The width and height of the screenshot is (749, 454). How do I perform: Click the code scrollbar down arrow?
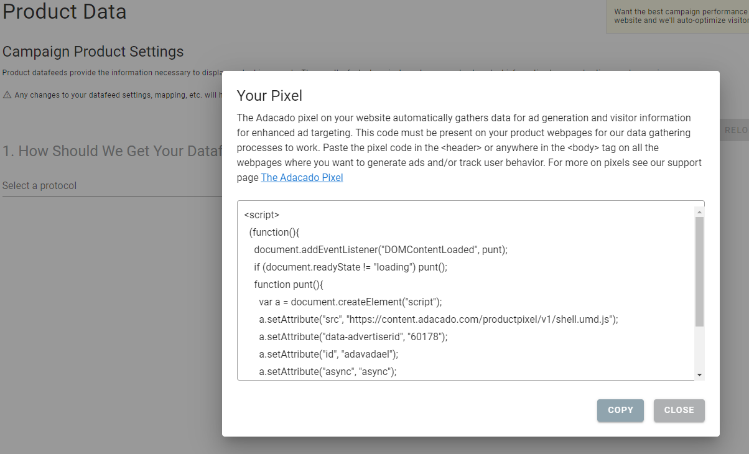pos(699,375)
